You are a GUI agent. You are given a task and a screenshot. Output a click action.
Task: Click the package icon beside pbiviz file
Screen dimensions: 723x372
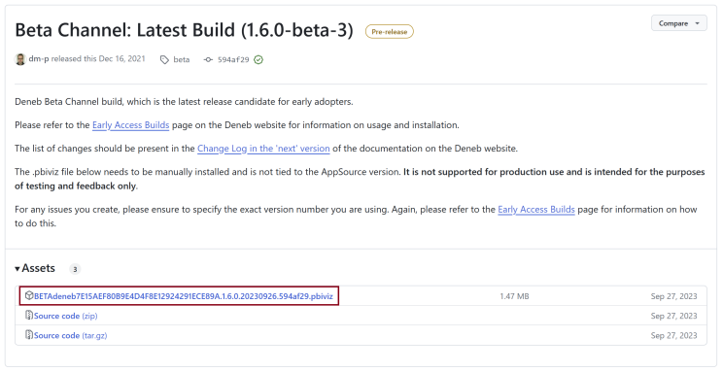pos(29,295)
